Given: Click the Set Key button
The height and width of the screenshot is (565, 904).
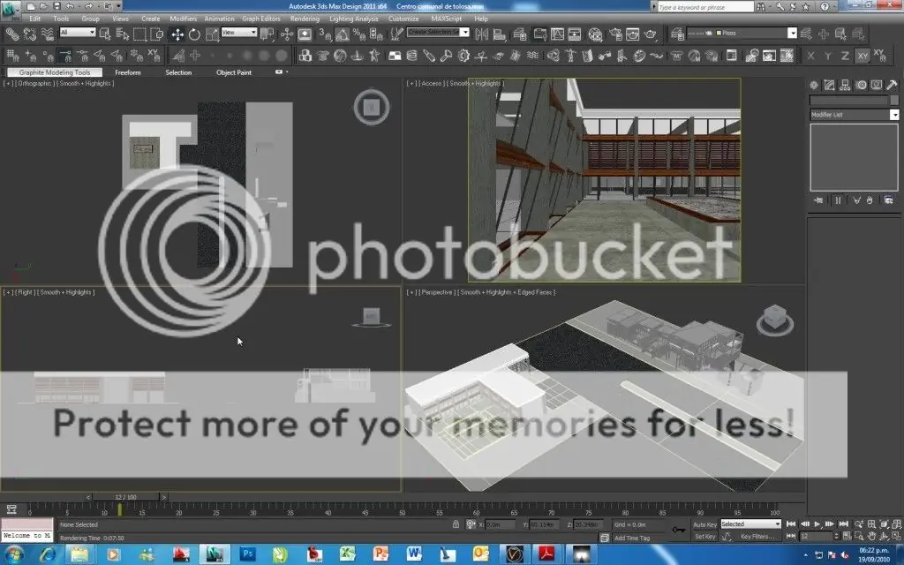Looking at the screenshot, I should (704, 537).
